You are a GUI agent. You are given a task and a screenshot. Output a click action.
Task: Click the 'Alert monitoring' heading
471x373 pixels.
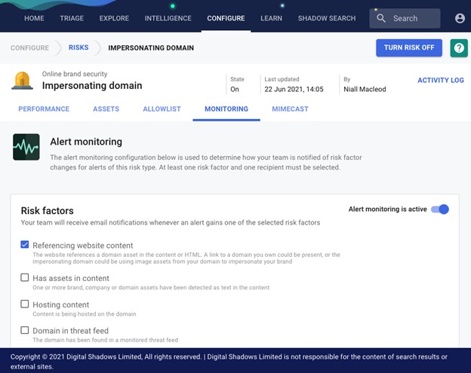coord(86,142)
